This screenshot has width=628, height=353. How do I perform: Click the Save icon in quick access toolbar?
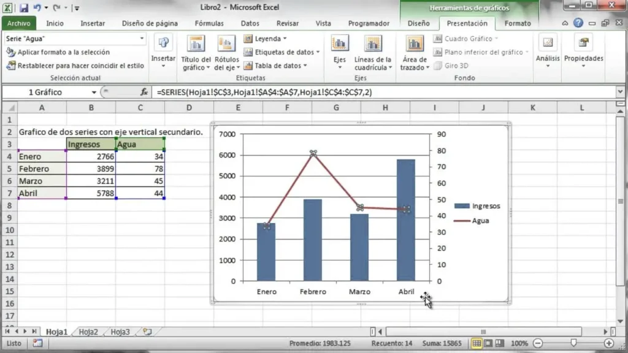pos(24,9)
